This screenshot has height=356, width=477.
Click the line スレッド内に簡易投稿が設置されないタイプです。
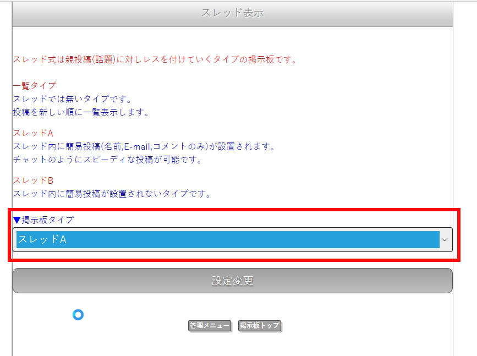pyautogui.click(x=112, y=194)
